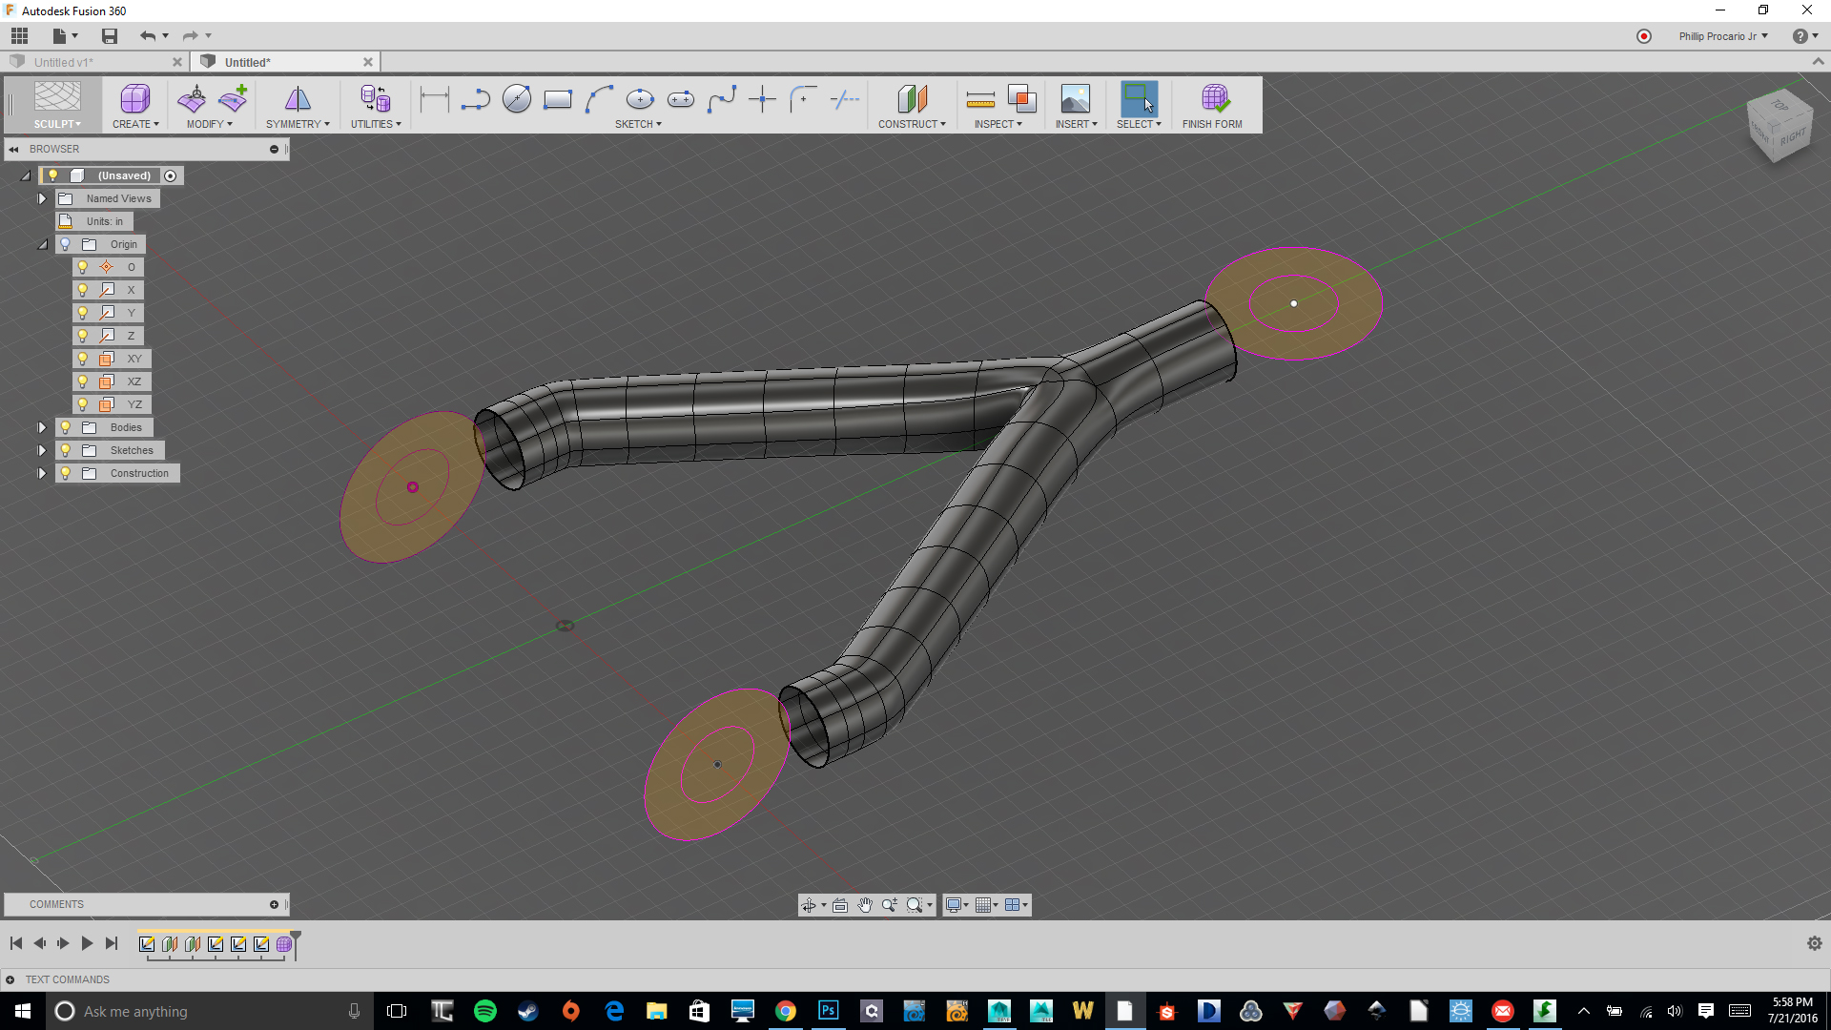Expand the Named Views tree node
The width and height of the screenshot is (1831, 1030).
point(42,198)
